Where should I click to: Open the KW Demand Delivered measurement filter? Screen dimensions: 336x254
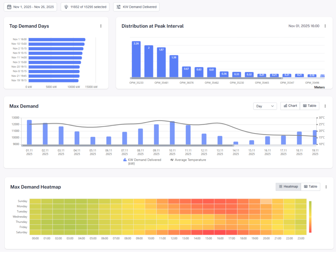click(136, 7)
